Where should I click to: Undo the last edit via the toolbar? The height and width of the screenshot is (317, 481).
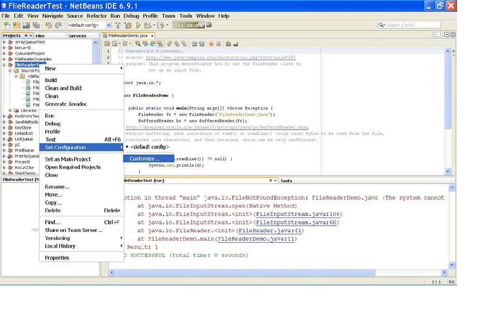tap(48, 25)
